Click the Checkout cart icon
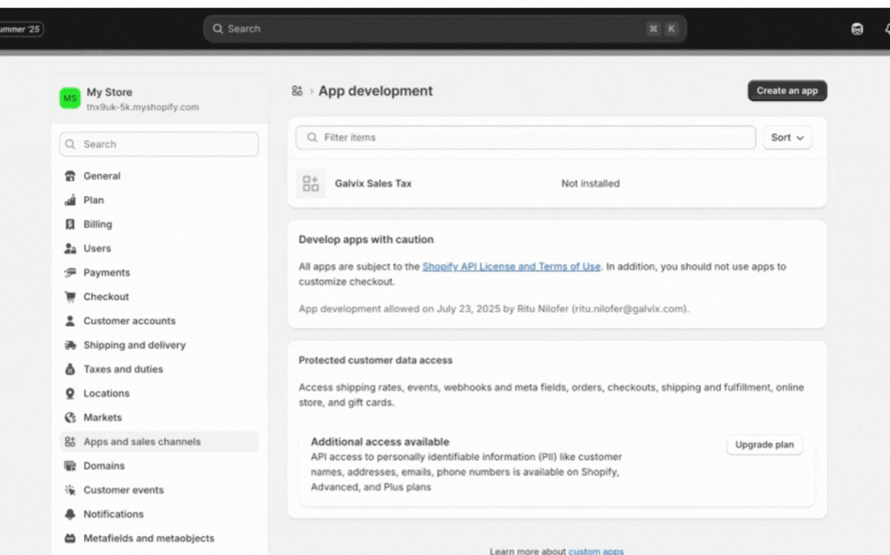Image resolution: width=890 pixels, height=555 pixels. pos(70,297)
